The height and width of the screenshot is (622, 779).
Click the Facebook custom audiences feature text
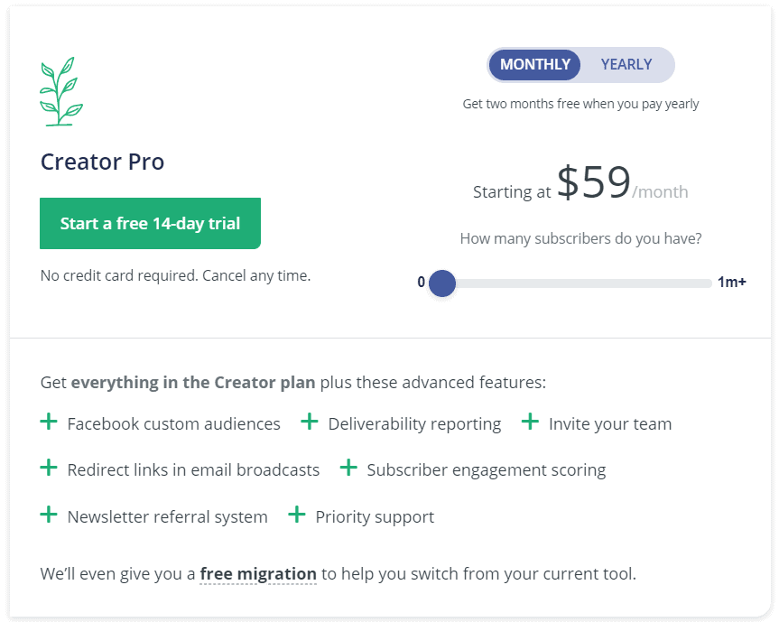[x=174, y=423]
